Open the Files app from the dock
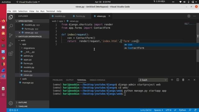 point(3,27)
